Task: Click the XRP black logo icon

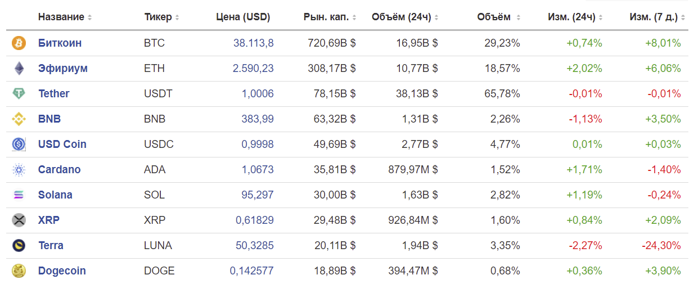Action: (19, 220)
